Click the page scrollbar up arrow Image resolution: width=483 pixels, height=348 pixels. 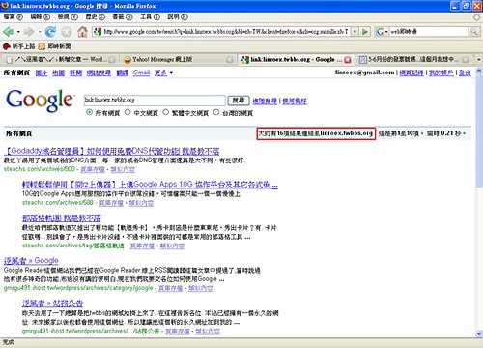click(479, 71)
